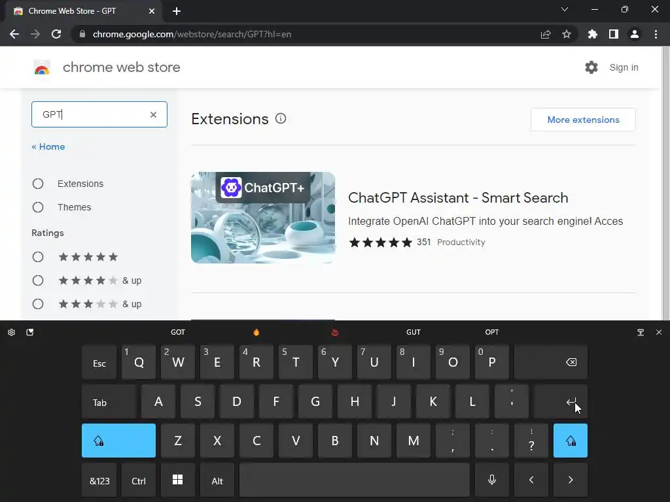Go back to the previous page

pos(14,34)
